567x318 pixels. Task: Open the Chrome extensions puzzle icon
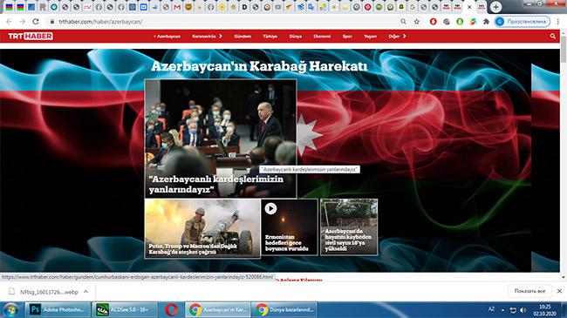click(x=486, y=22)
